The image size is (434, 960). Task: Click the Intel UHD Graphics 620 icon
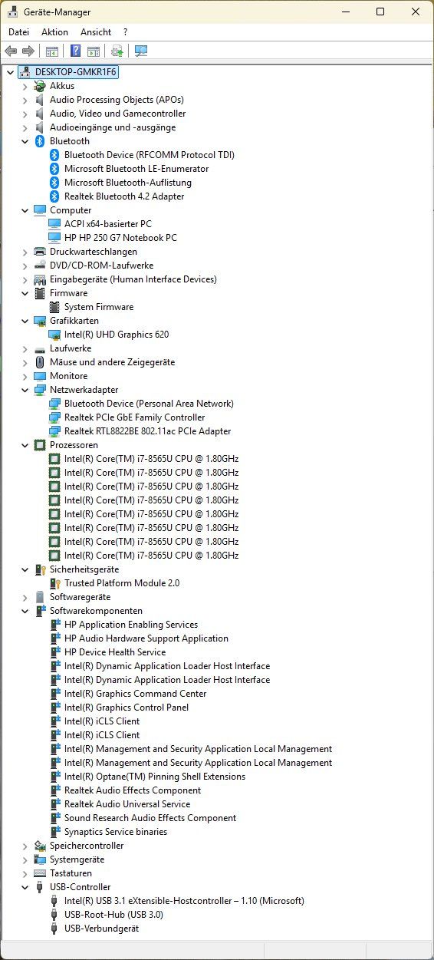point(54,335)
